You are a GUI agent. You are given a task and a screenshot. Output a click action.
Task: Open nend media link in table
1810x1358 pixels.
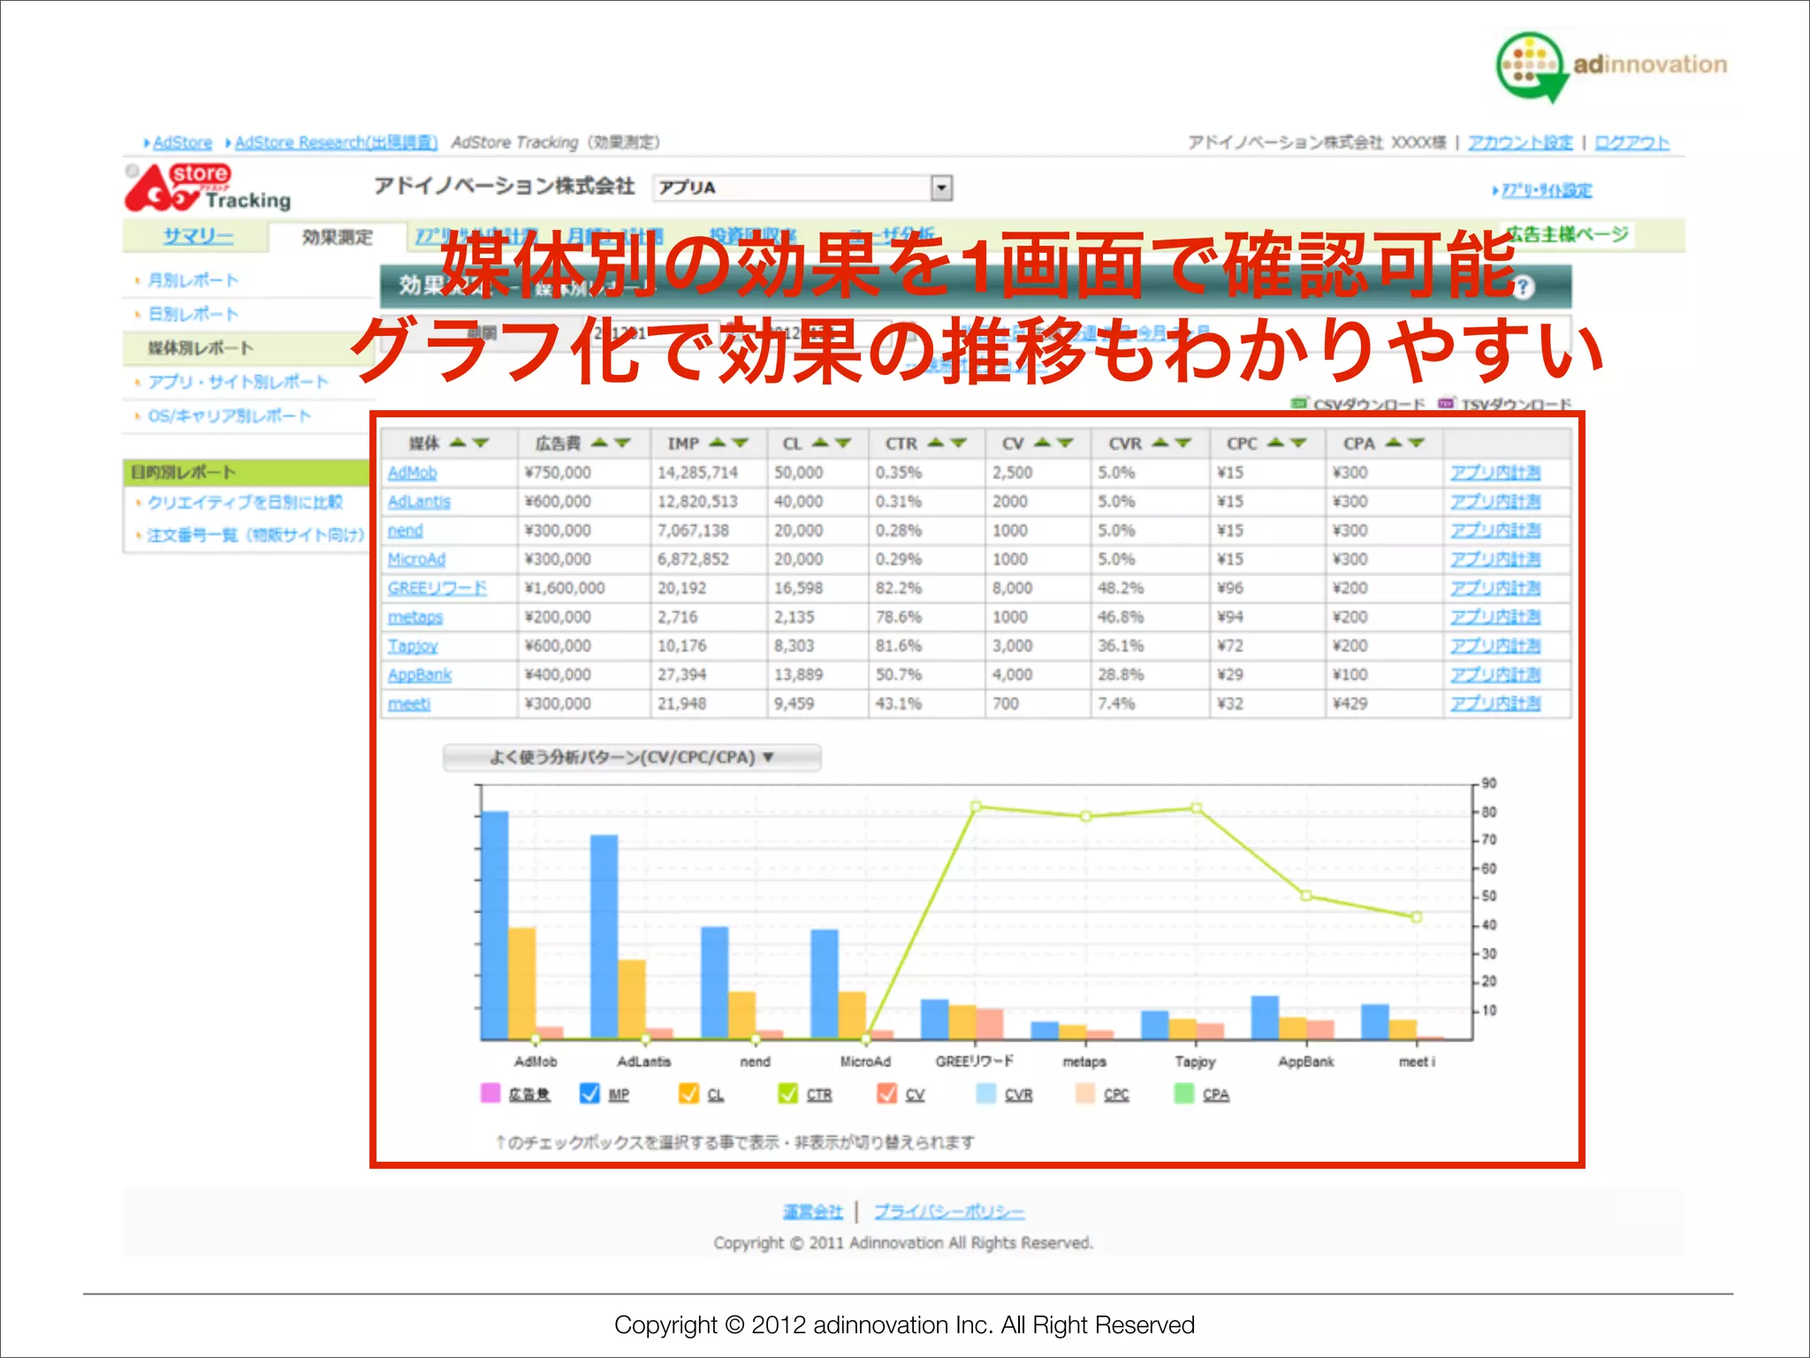point(405,530)
